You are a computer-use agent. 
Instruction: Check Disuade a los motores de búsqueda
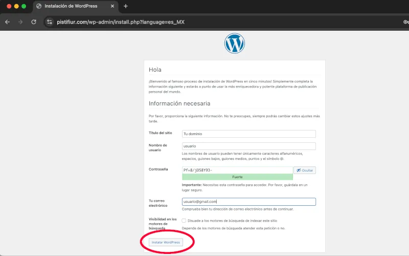click(x=184, y=221)
